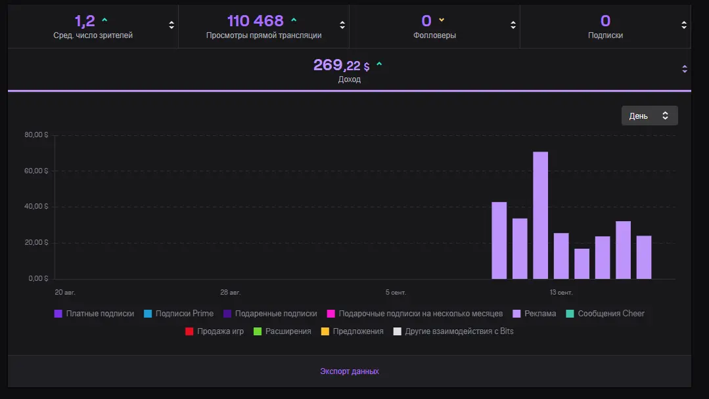Select the Сред. число зрителей panel

coord(93,26)
